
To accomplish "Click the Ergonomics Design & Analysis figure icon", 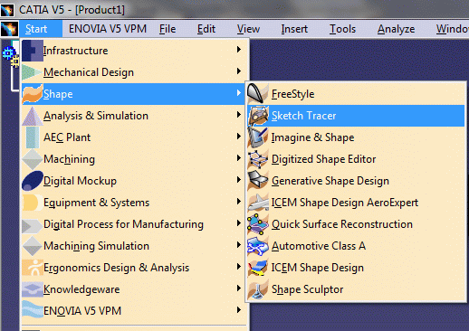I will click(x=33, y=268).
